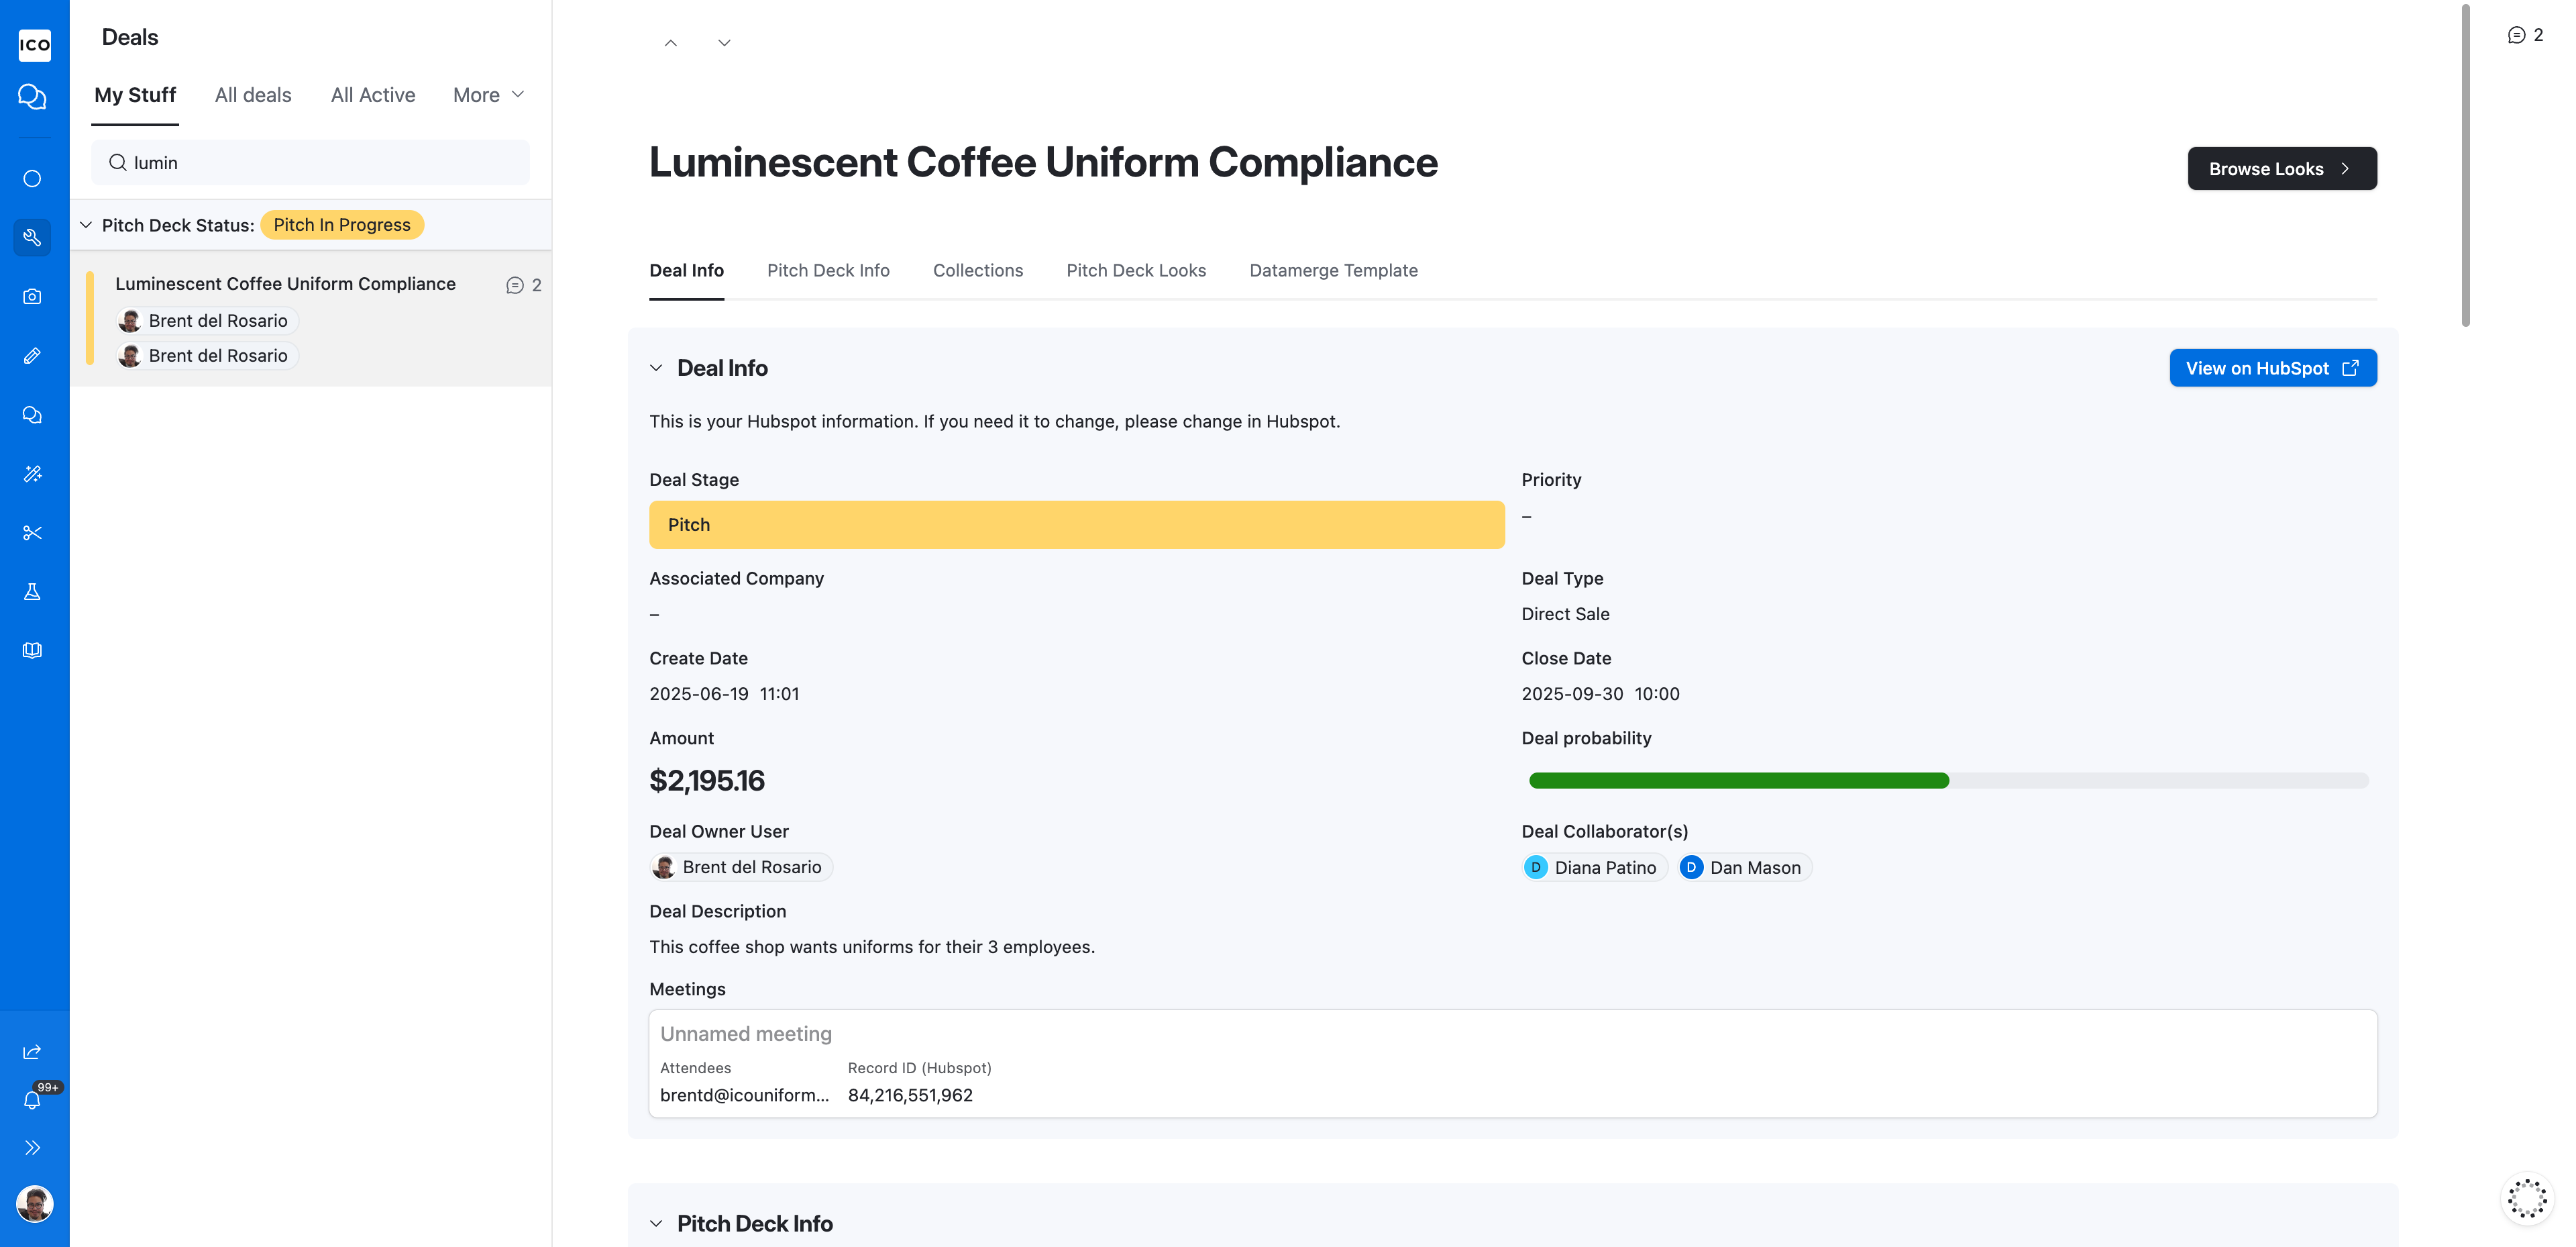Switch to the All Active tab
The image size is (2576, 1247).
[x=373, y=95]
